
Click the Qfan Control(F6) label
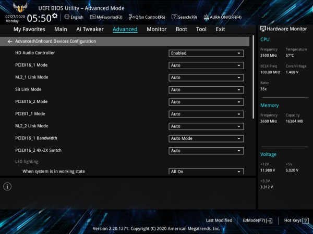pos(150,17)
